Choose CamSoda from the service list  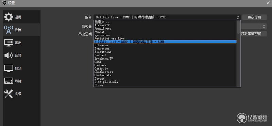tap(165, 65)
